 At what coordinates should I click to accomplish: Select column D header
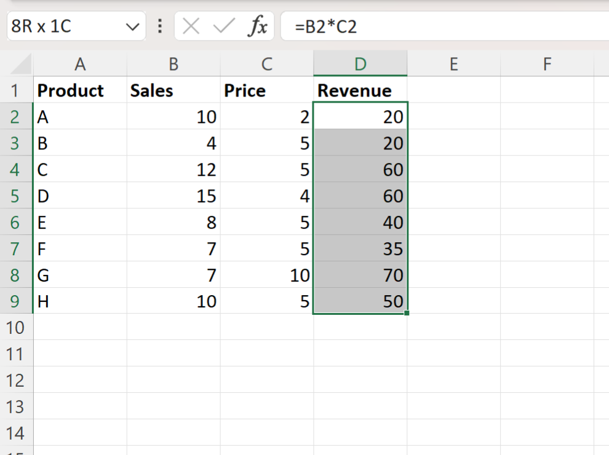click(360, 64)
